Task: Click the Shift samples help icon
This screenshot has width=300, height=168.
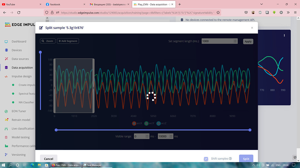Action: 230,159
